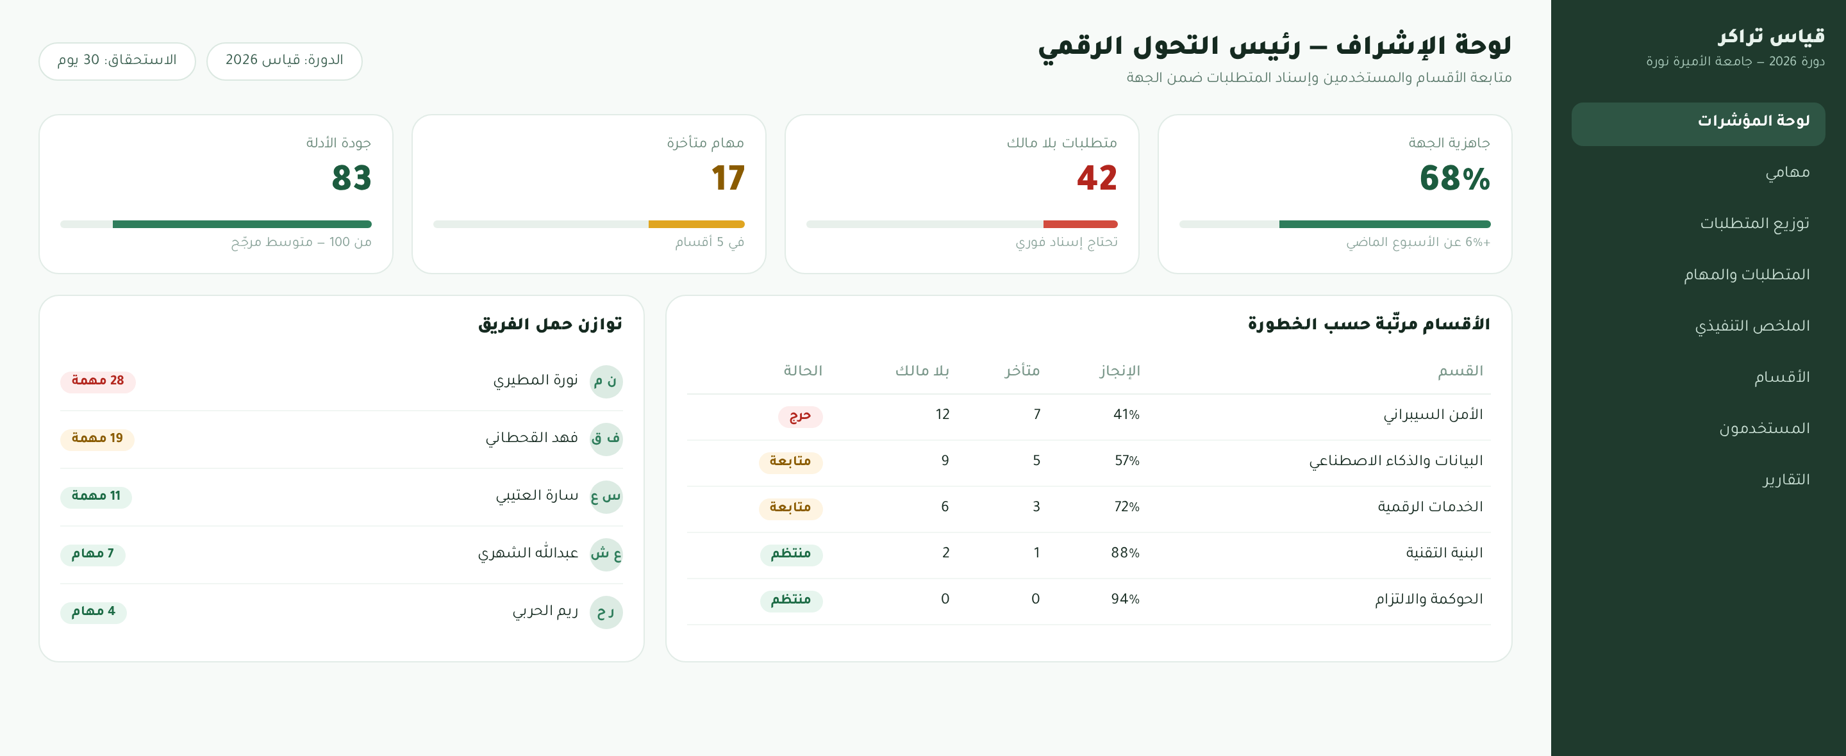Click the ف ق avatar for فهد القحطاني
The image size is (1846, 756).
pyautogui.click(x=606, y=439)
